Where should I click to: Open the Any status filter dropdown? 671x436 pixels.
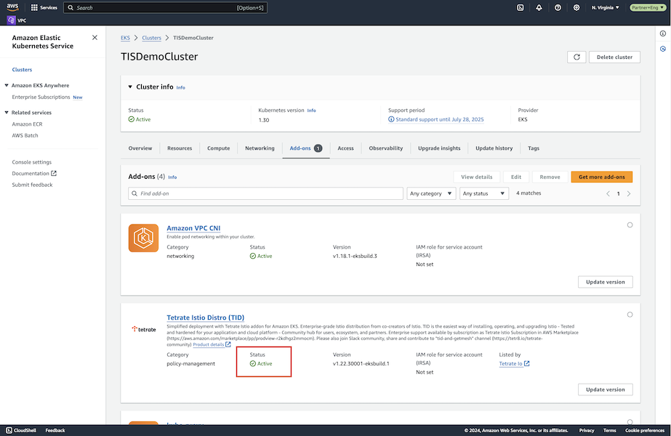(x=484, y=193)
